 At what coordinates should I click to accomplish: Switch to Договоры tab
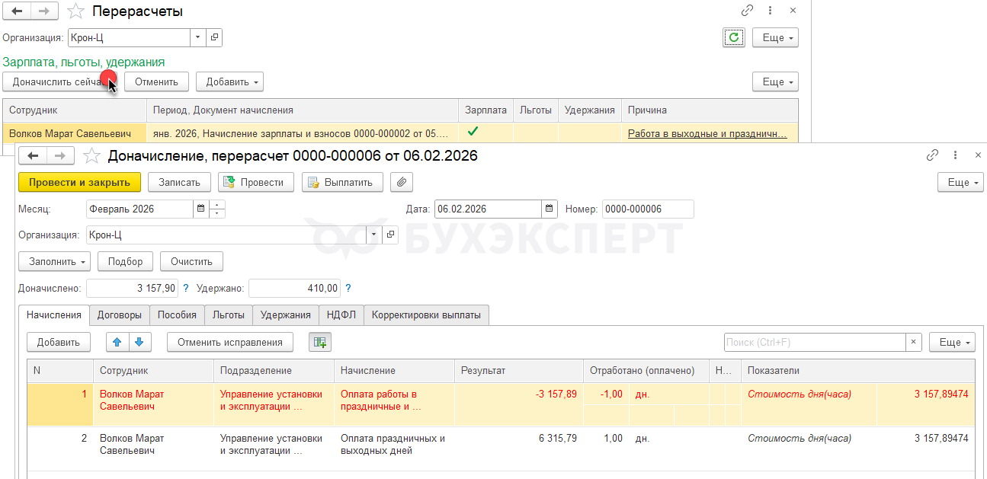119,315
